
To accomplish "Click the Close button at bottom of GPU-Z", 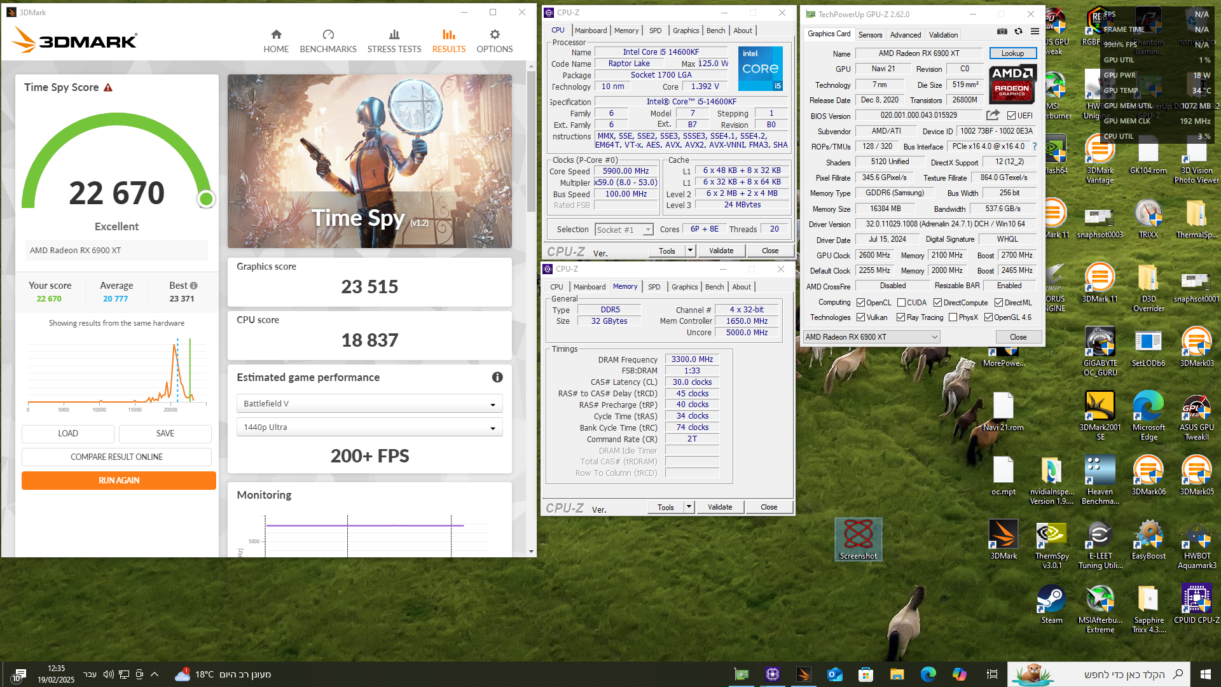I will [x=1018, y=337].
